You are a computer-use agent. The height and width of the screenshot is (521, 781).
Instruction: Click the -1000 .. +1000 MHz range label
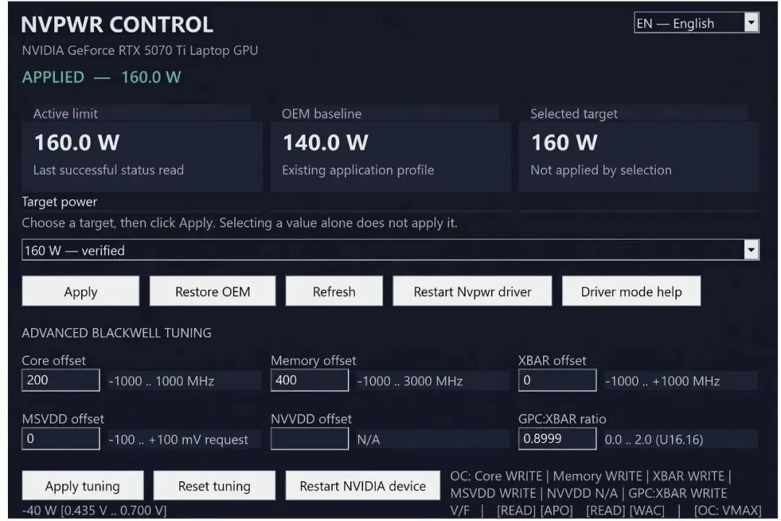(662, 381)
